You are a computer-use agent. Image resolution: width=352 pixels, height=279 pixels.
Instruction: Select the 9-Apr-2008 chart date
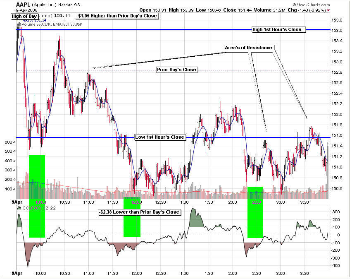coord(27,10)
